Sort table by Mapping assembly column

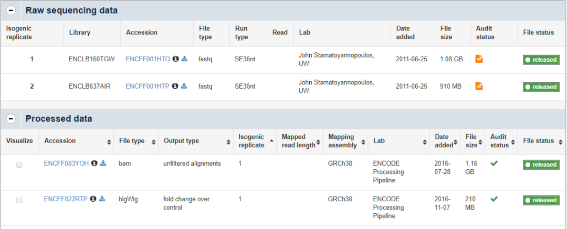[344, 141]
